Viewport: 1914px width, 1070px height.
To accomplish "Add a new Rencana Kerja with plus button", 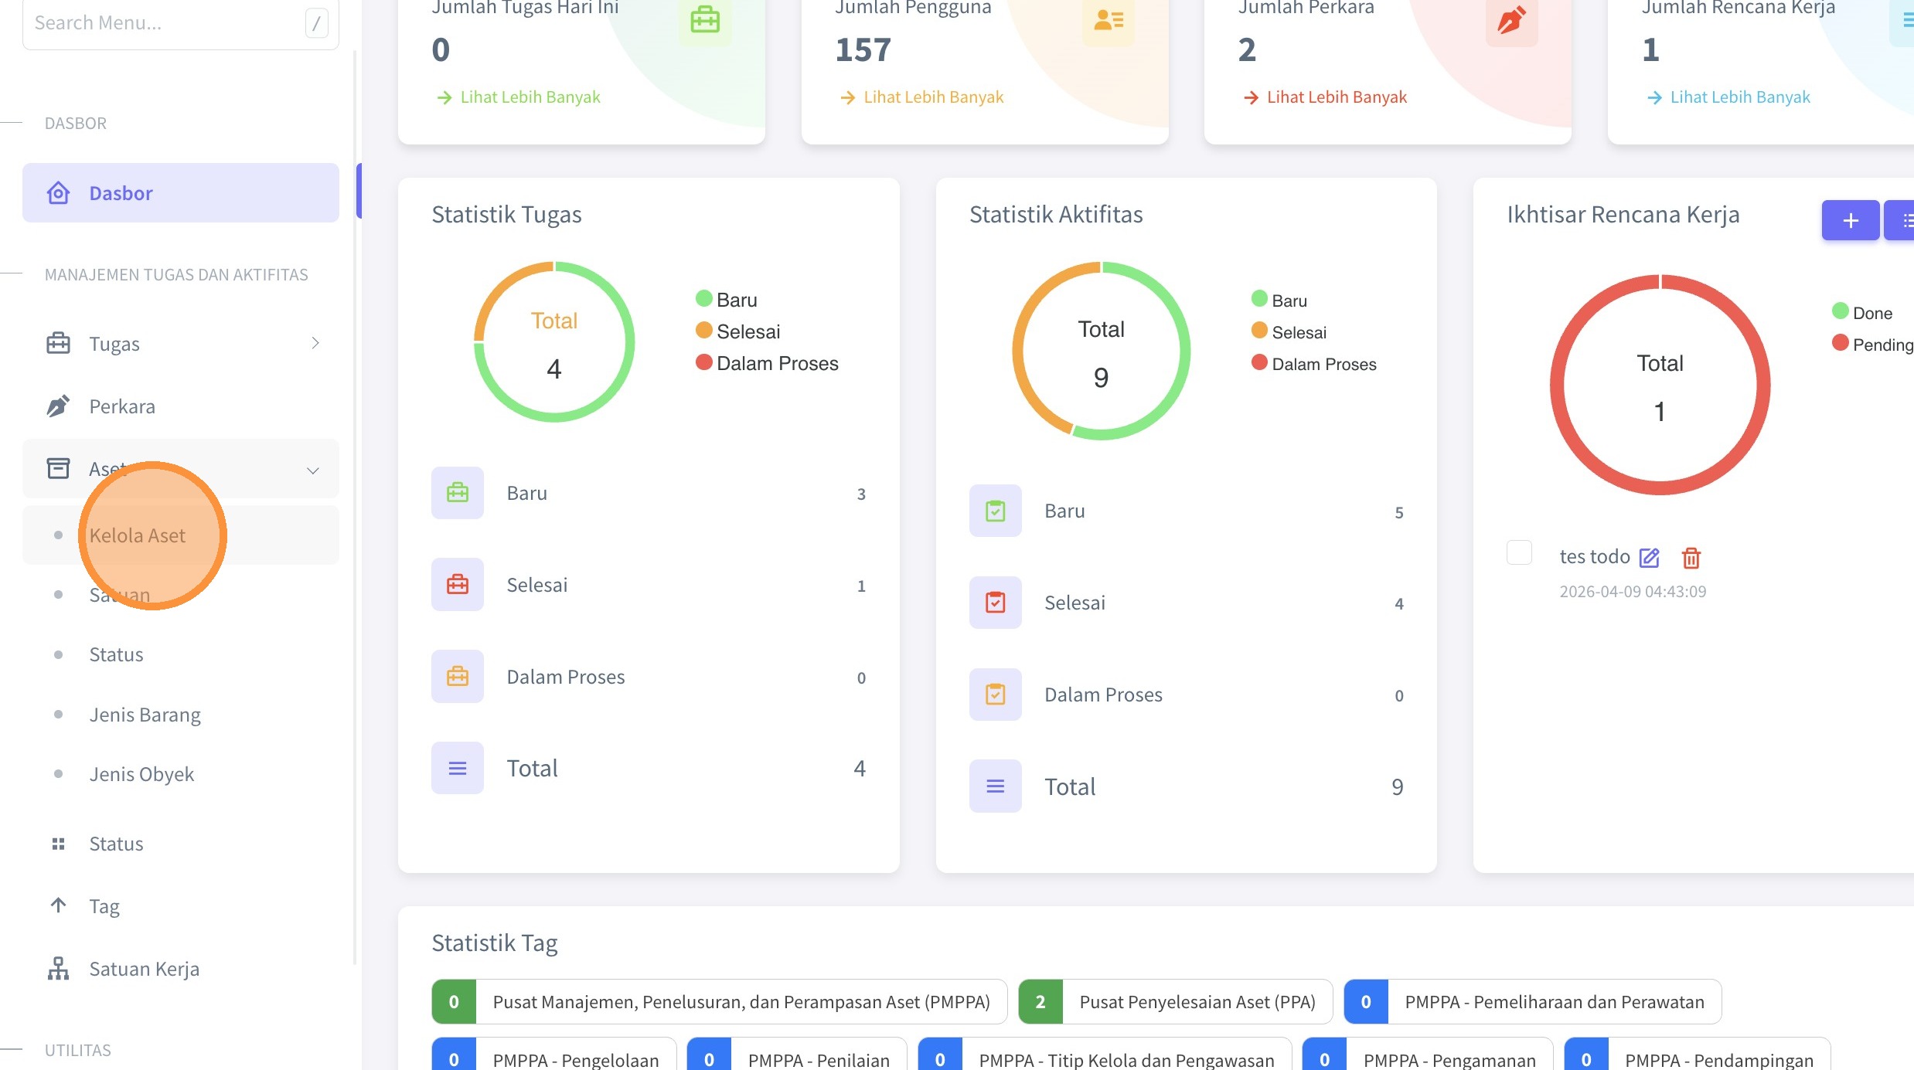I will point(1851,220).
